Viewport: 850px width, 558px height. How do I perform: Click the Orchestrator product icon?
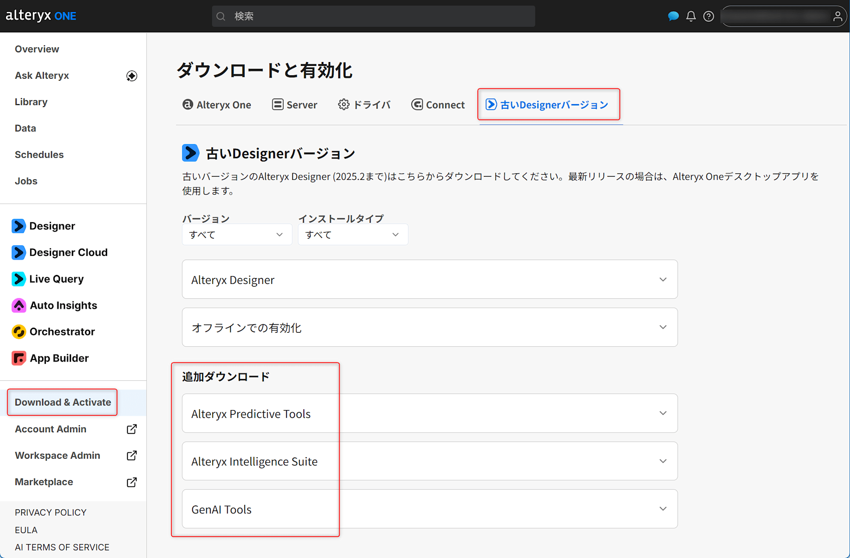coord(19,331)
